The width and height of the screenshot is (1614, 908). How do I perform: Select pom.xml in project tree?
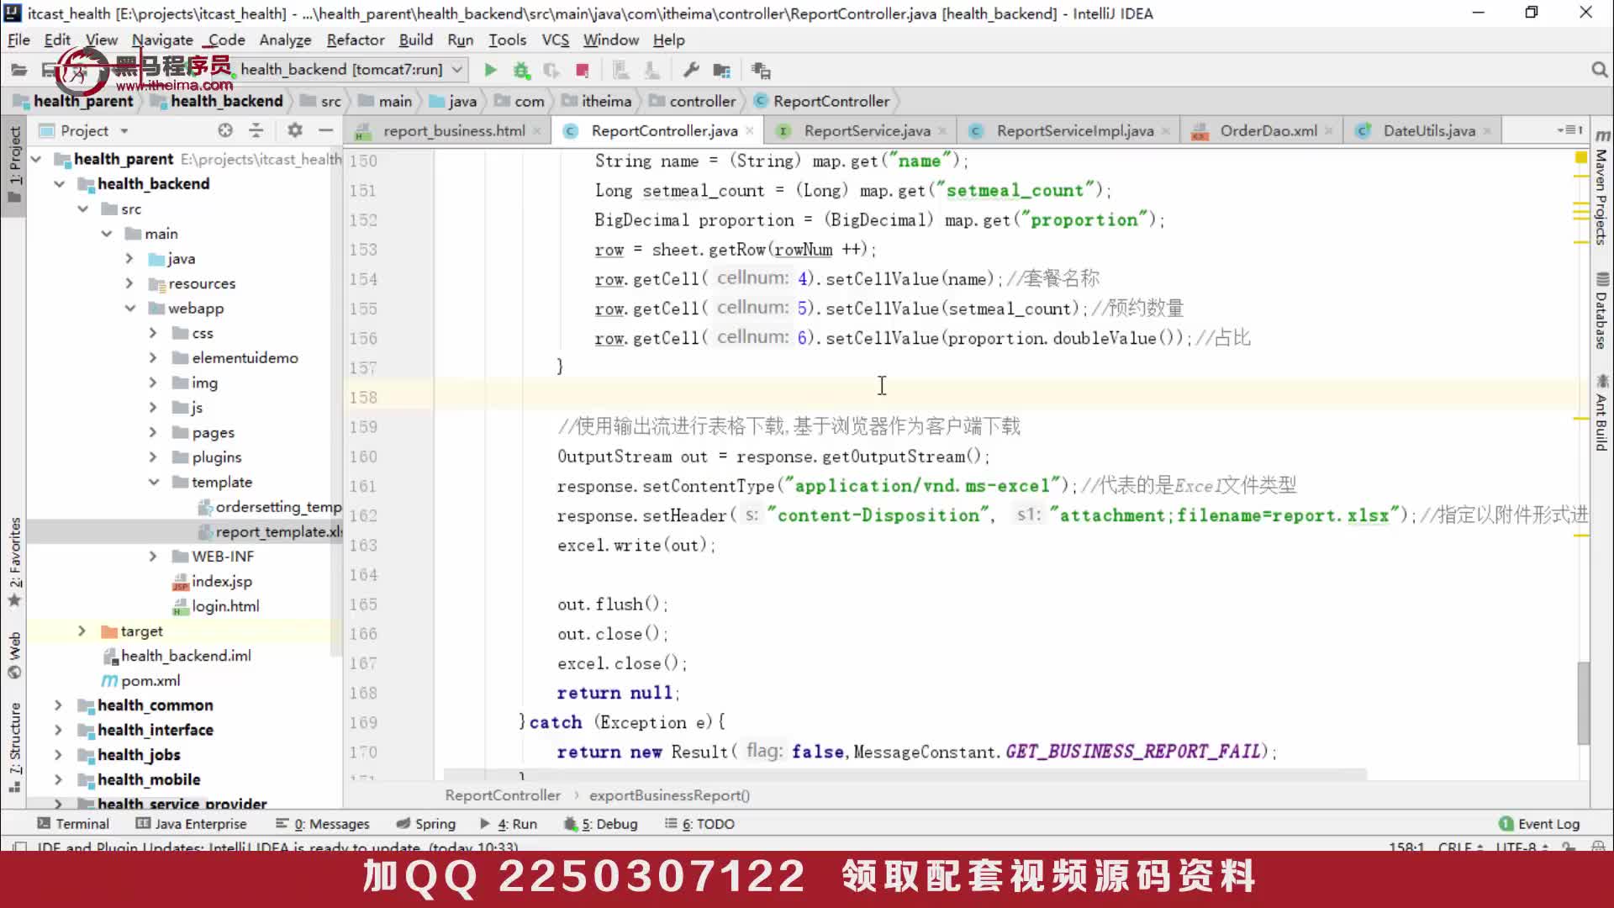click(x=141, y=681)
